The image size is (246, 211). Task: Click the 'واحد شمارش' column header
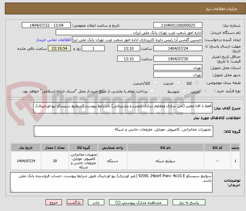click(x=112, y=148)
